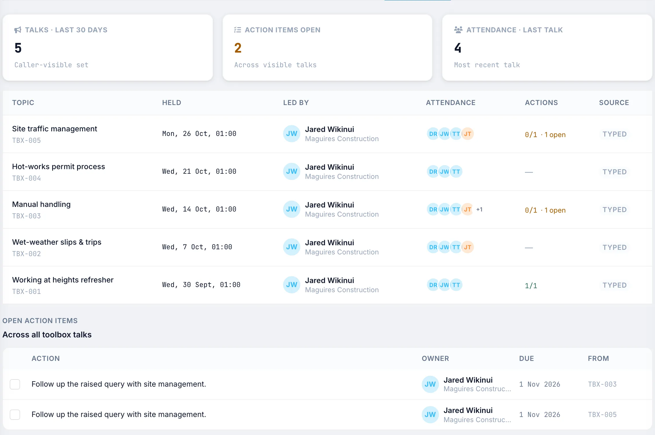Click the Action Items Open count 2
The width and height of the screenshot is (655, 435).
click(x=238, y=48)
